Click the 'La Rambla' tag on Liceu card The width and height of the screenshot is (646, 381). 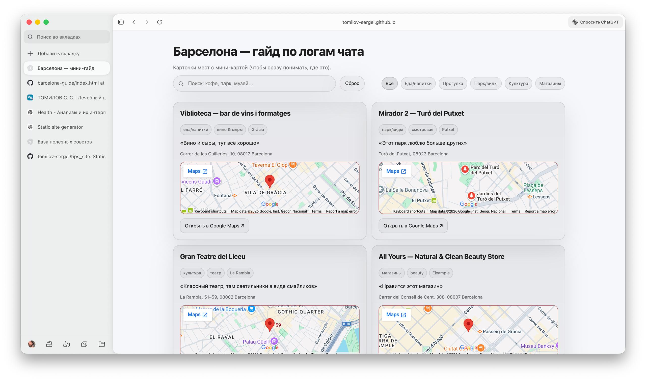[x=240, y=273]
